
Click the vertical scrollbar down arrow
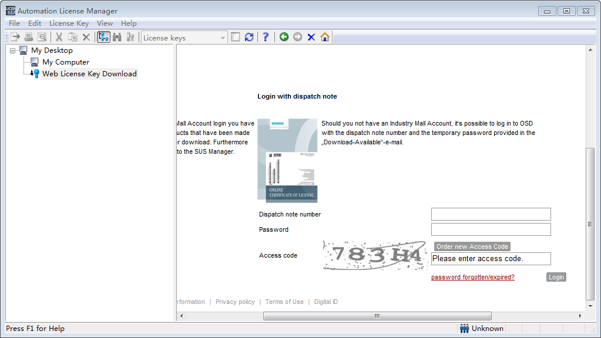click(x=590, y=306)
